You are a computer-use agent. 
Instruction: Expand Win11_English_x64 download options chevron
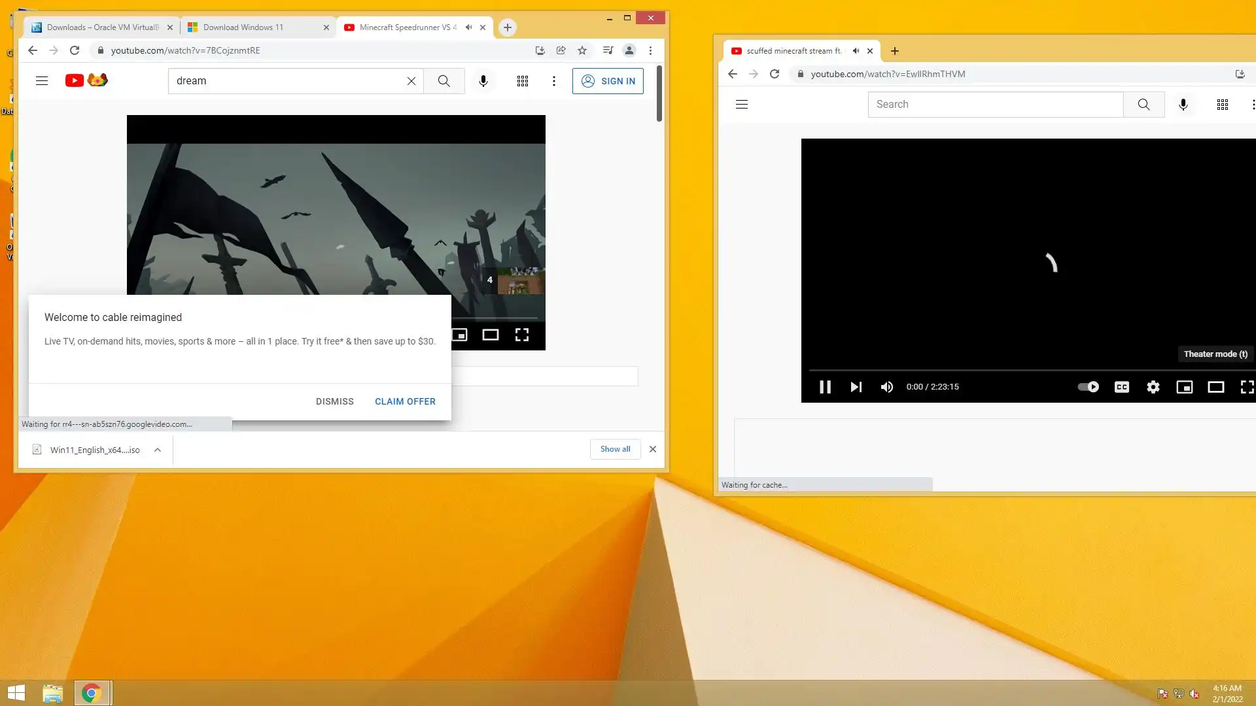click(x=158, y=450)
